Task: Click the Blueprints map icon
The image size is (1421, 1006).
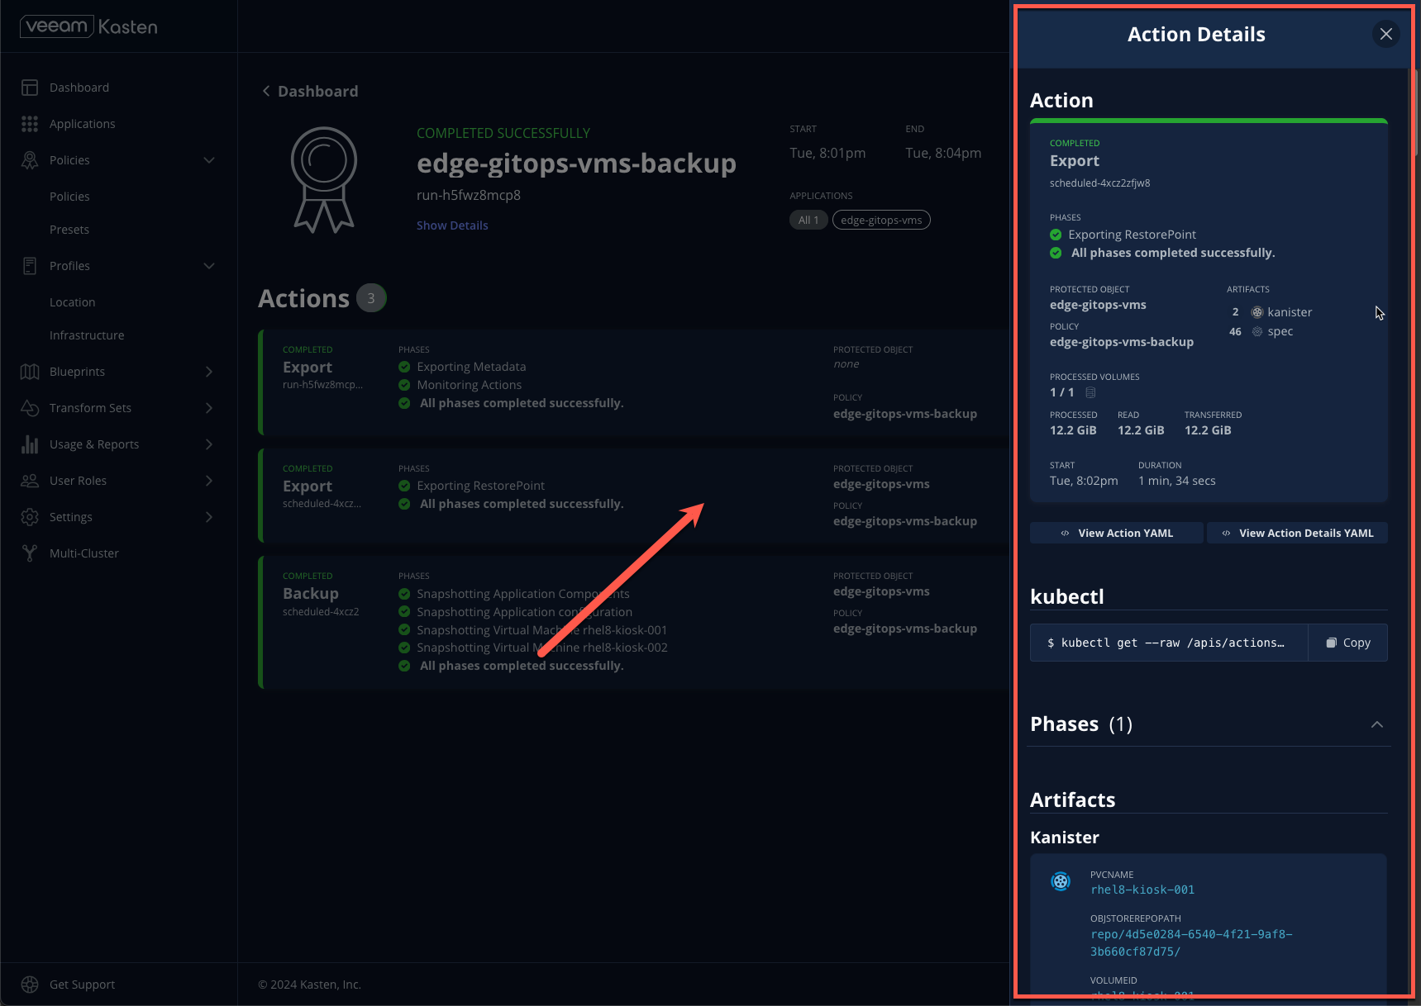Action: (30, 372)
